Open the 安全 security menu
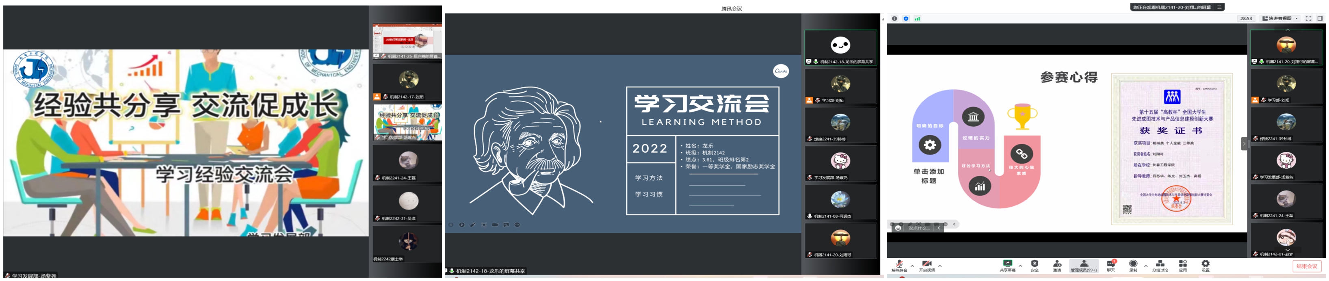This screenshot has height=281, width=1329. (x=1035, y=266)
